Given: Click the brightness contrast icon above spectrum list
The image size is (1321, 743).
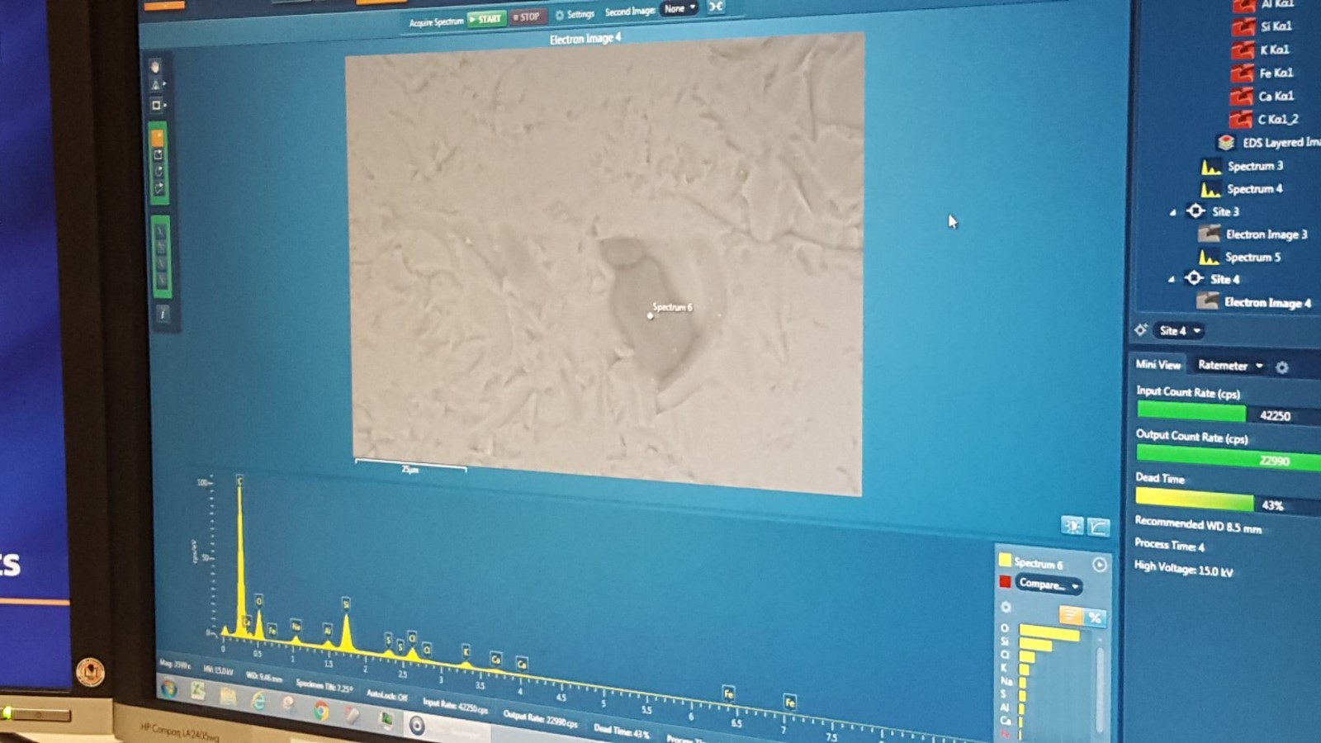Looking at the screenshot, I should pyautogui.click(x=1072, y=525).
